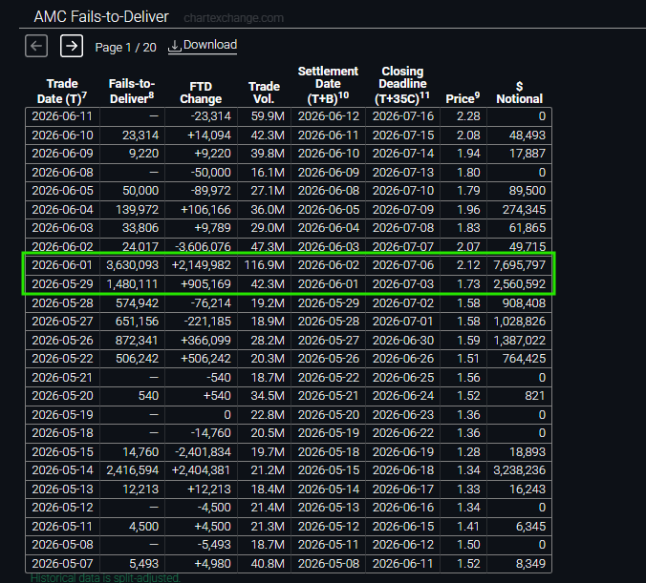Click the Trade Date (T) column header
The image size is (646, 583).
click(62, 91)
